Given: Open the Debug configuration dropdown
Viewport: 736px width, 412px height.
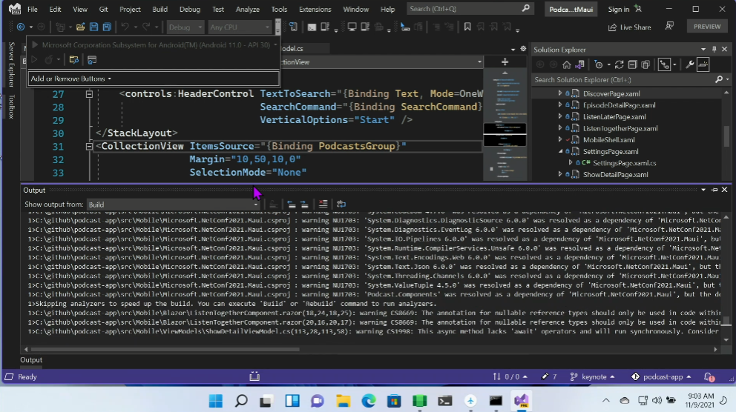Looking at the screenshot, I should pos(185,27).
